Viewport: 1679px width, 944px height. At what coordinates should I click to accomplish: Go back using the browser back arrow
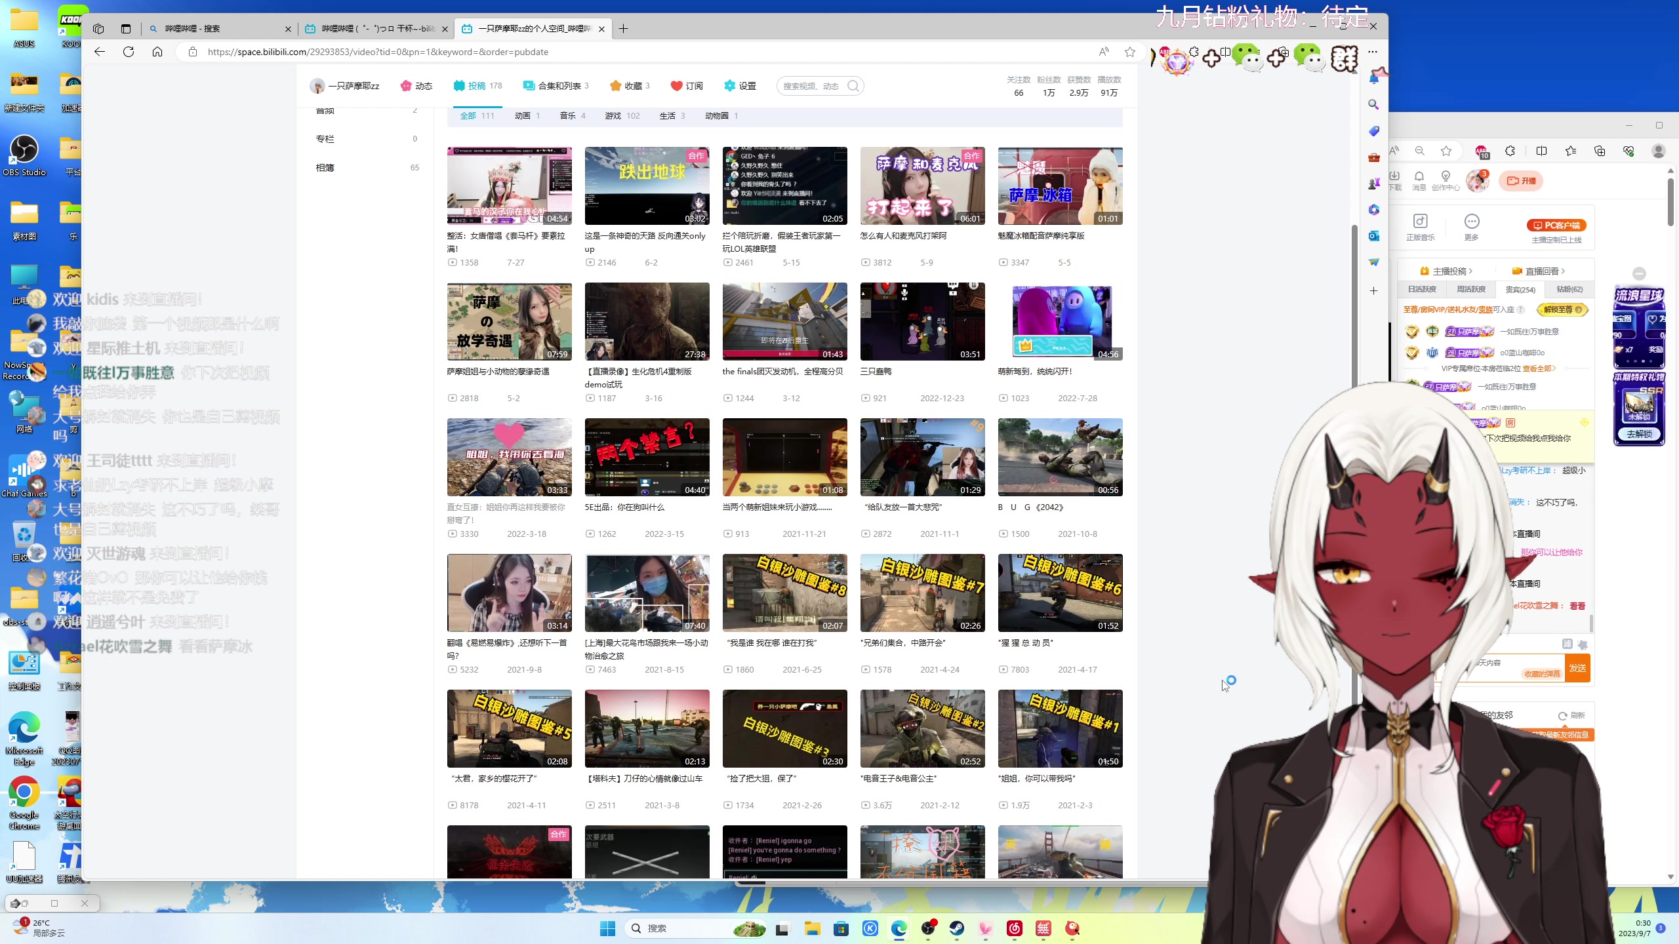pyautogui.click(x=100, y=52)
